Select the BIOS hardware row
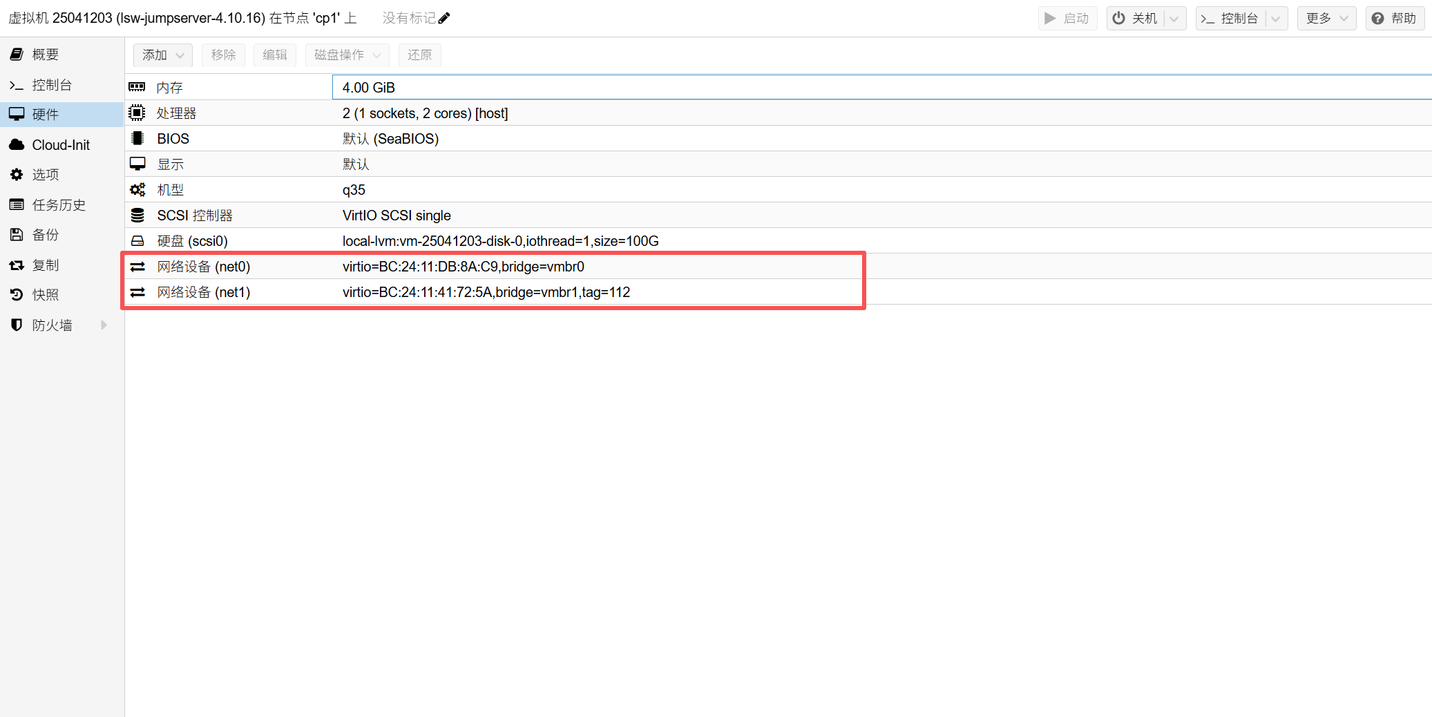Image resolution: width=1432 pixels, height=717 pixels. [484, 139]
